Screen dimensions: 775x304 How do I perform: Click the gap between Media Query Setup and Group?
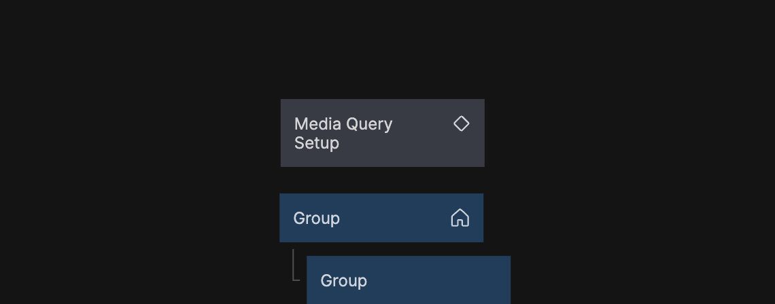point(382,180)
